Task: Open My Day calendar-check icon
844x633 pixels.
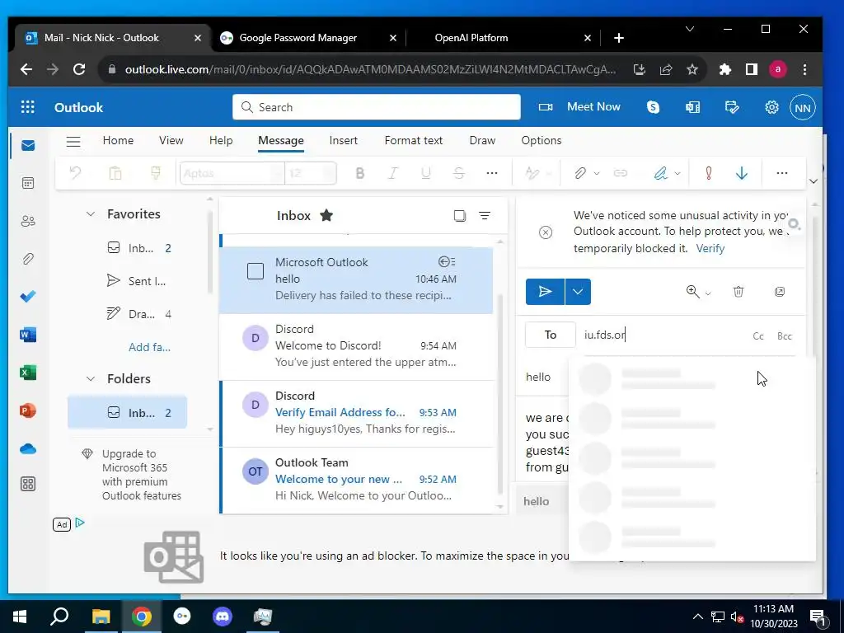Action: coord(732,107)
